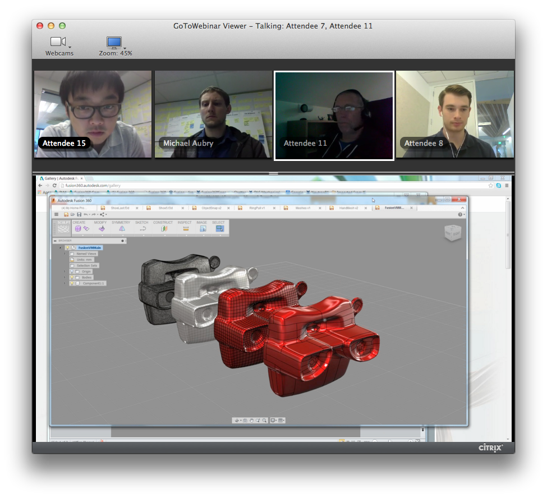
Task: Toggle visibility bulb for FusionVMMain
Action: [x=67, y=248]
